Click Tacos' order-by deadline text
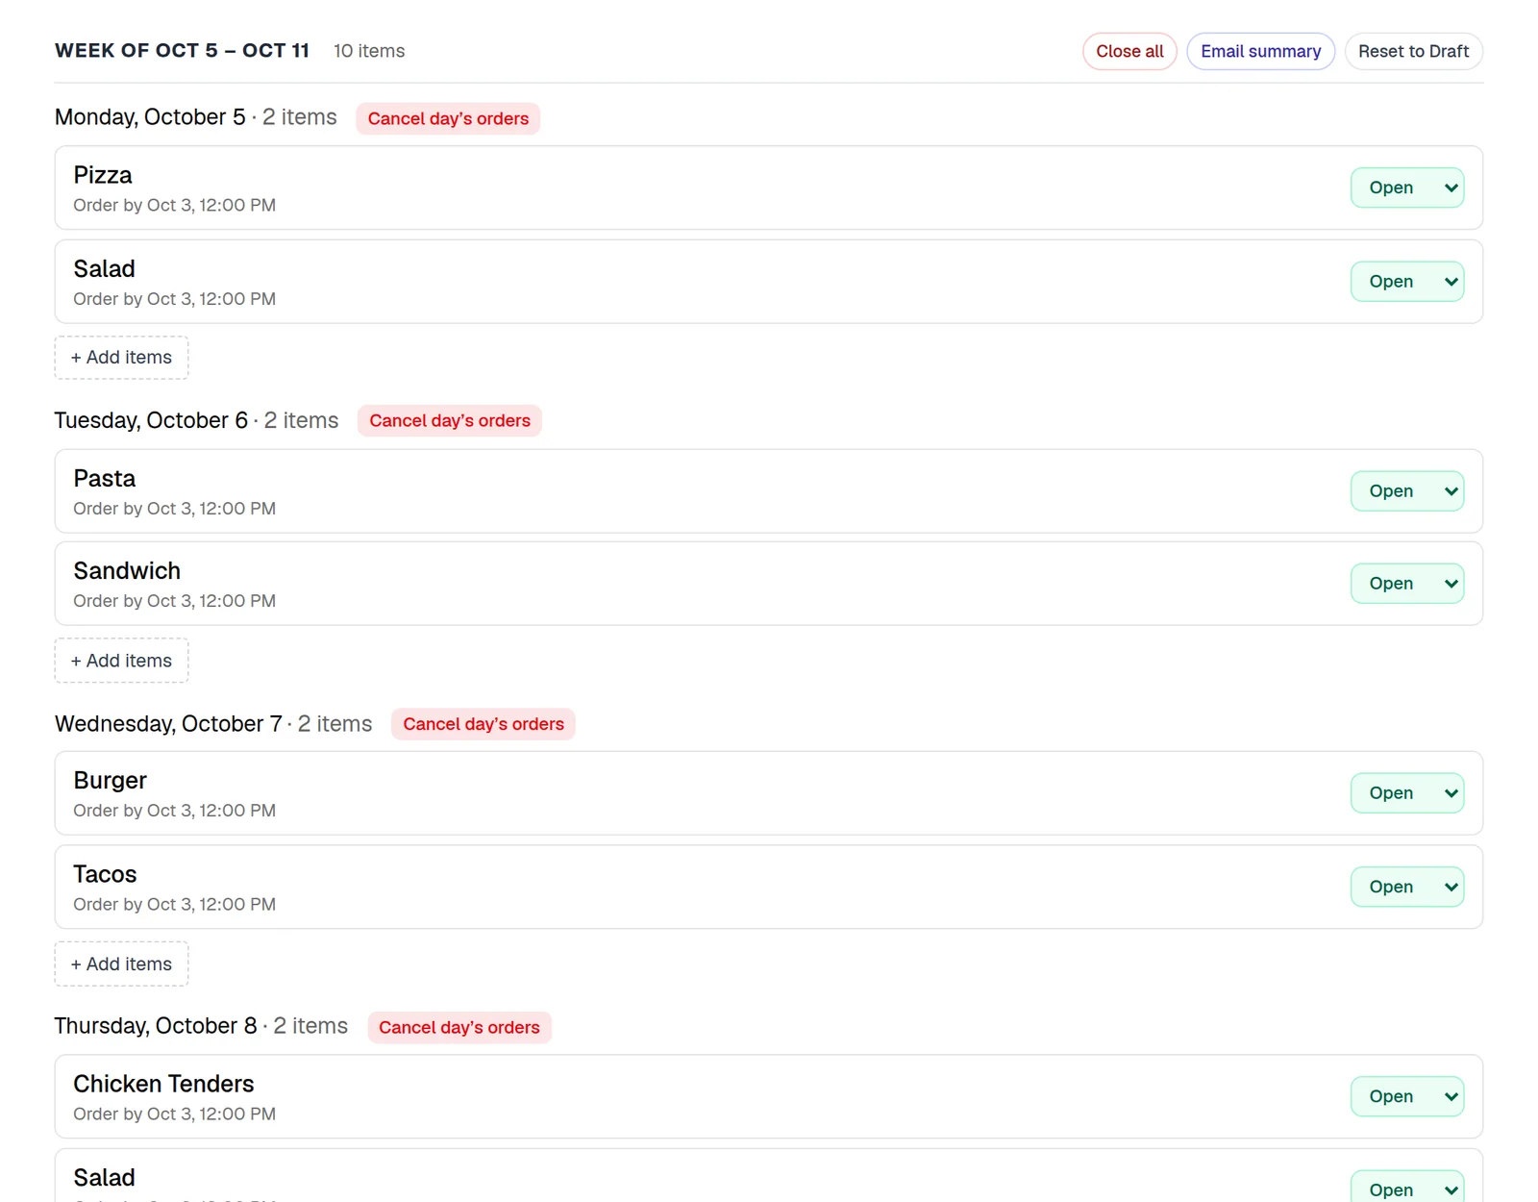1538x1202 pixels. coord(174,904)
